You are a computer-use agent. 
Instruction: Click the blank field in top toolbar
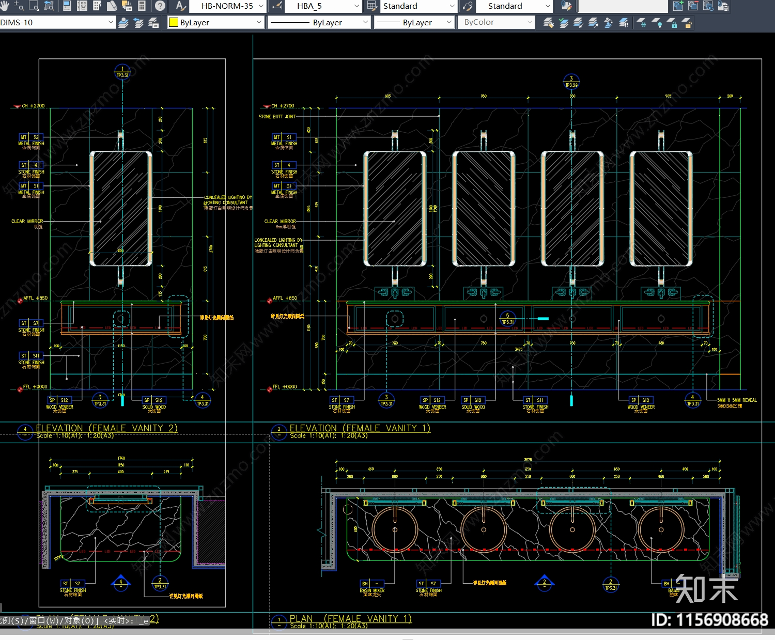click(623, 6)
